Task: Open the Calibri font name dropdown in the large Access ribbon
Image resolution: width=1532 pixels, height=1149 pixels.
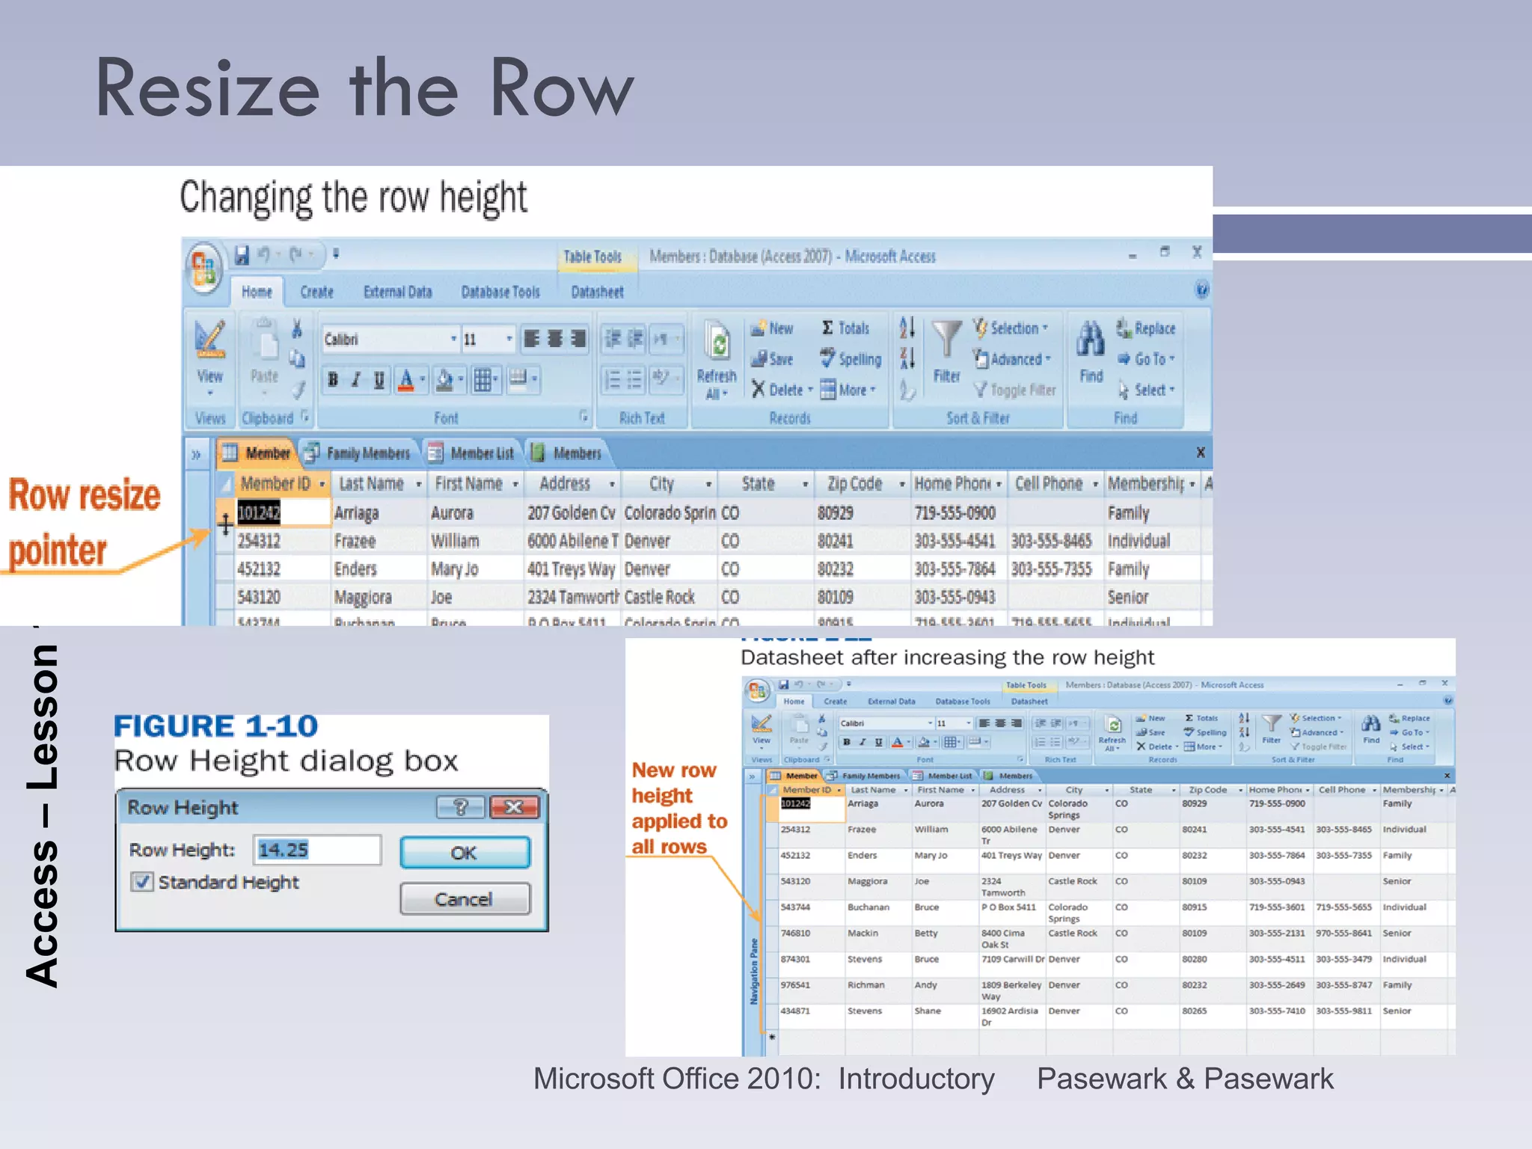Action: [453, 339]
